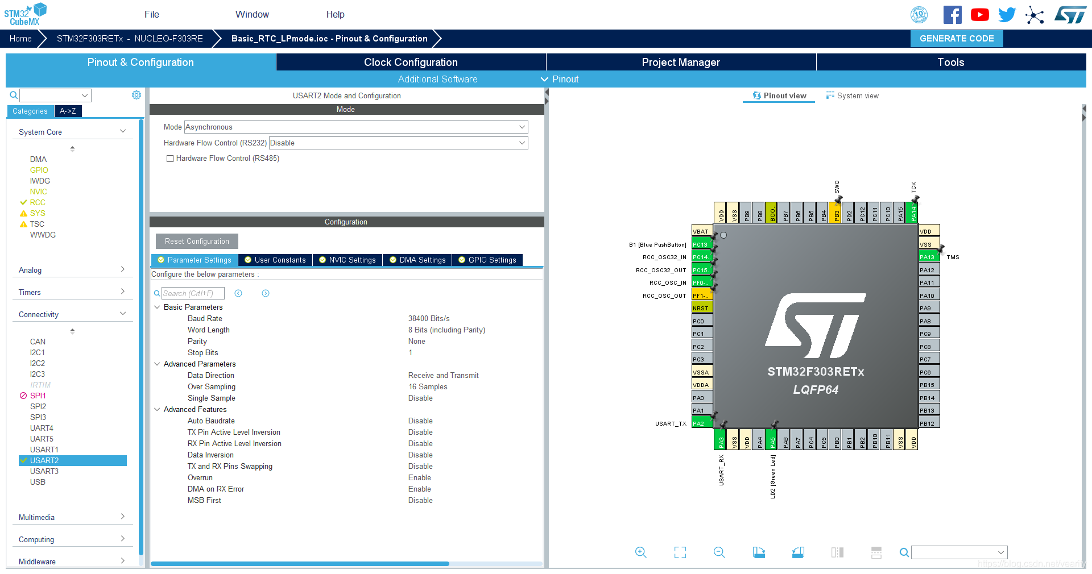
Task: Open the categories settings gear icon
Action: click(x=136, y=95)
